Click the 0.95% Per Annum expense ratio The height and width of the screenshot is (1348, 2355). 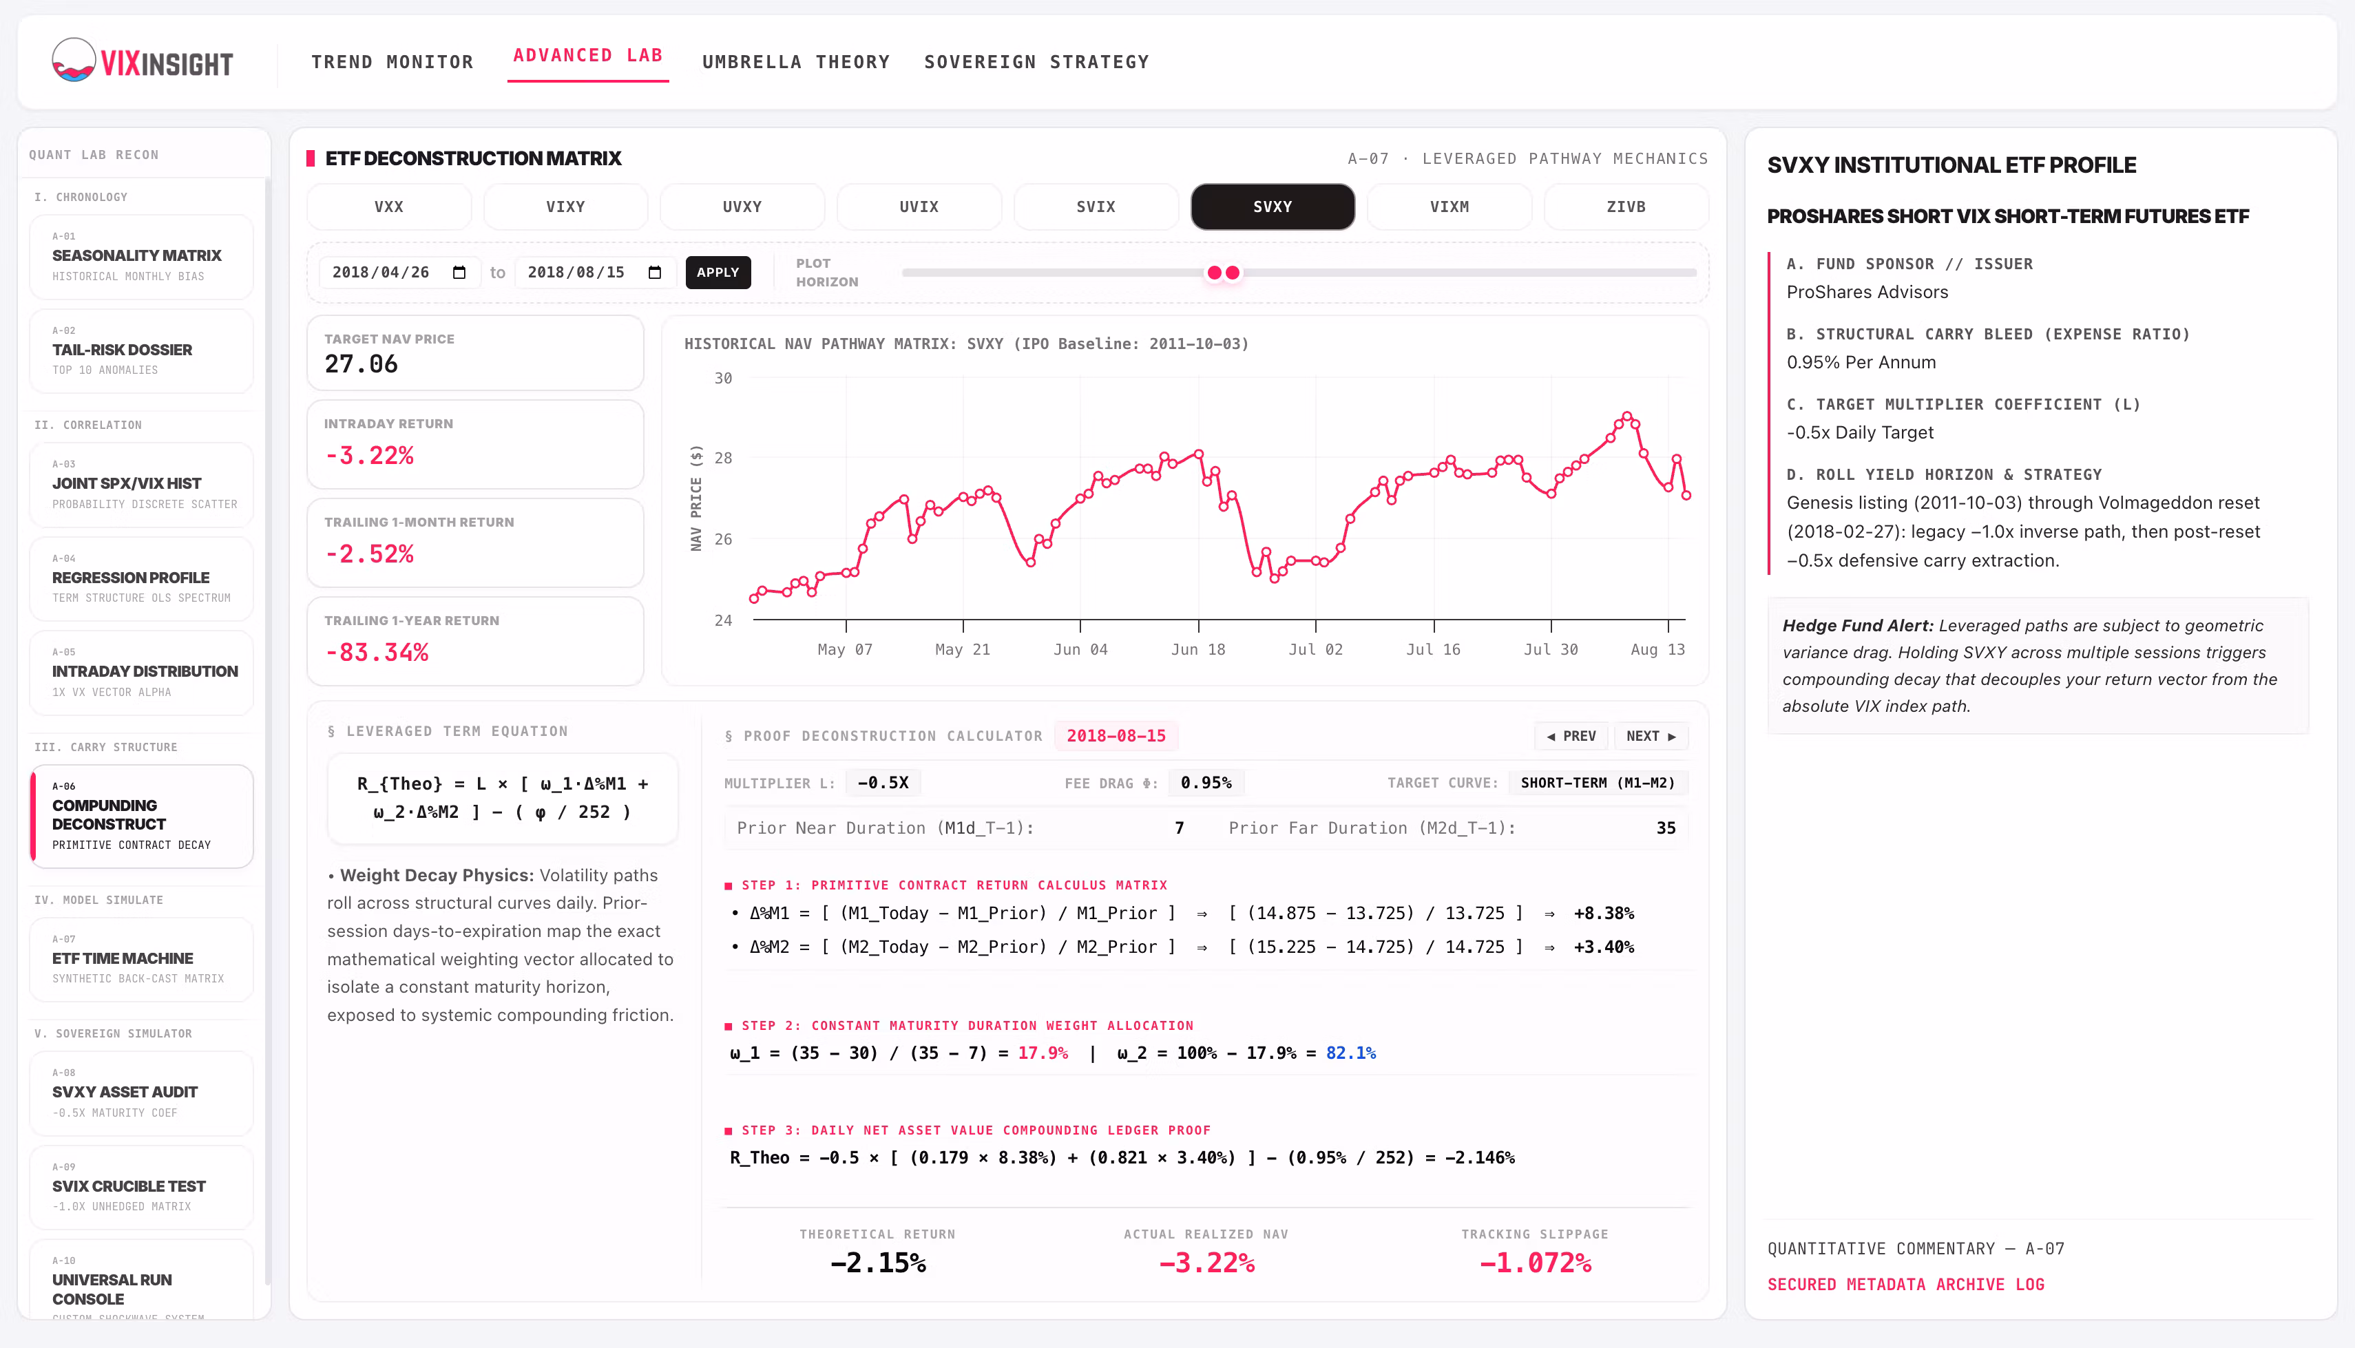point(1861,363)
